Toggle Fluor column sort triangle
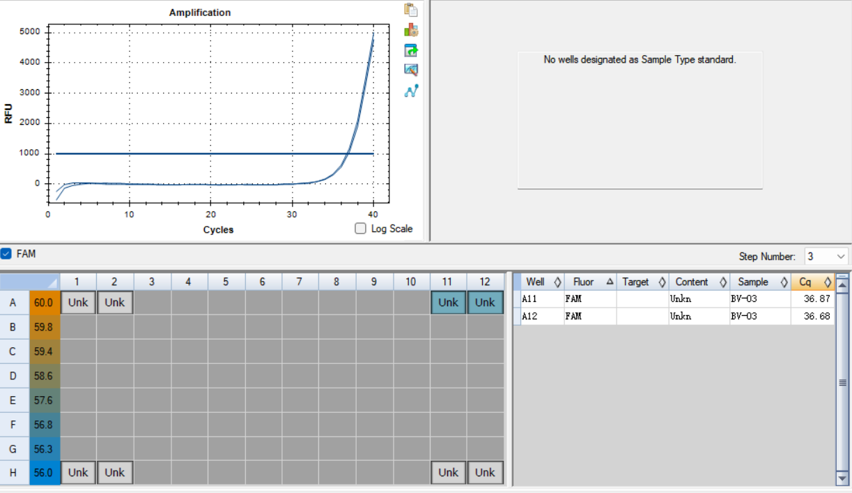Viewport: 852px width, 493px height. (610, 282)
